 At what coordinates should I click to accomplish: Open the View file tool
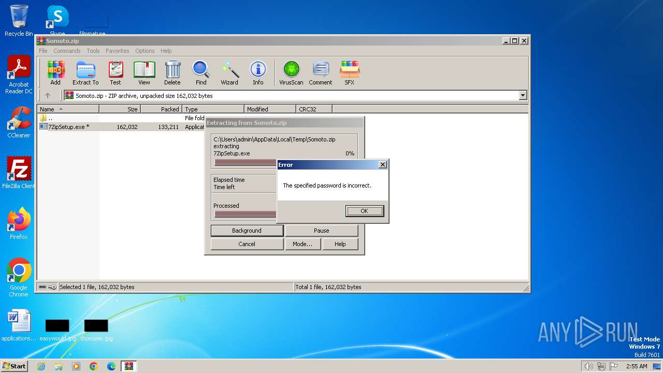(x=144, y=73)
